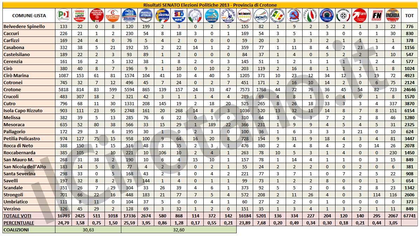The height and width of the screenshot is (236, 420).
Task: Select the Monti per l'Italia logo
Action: [x=261, y=15]
